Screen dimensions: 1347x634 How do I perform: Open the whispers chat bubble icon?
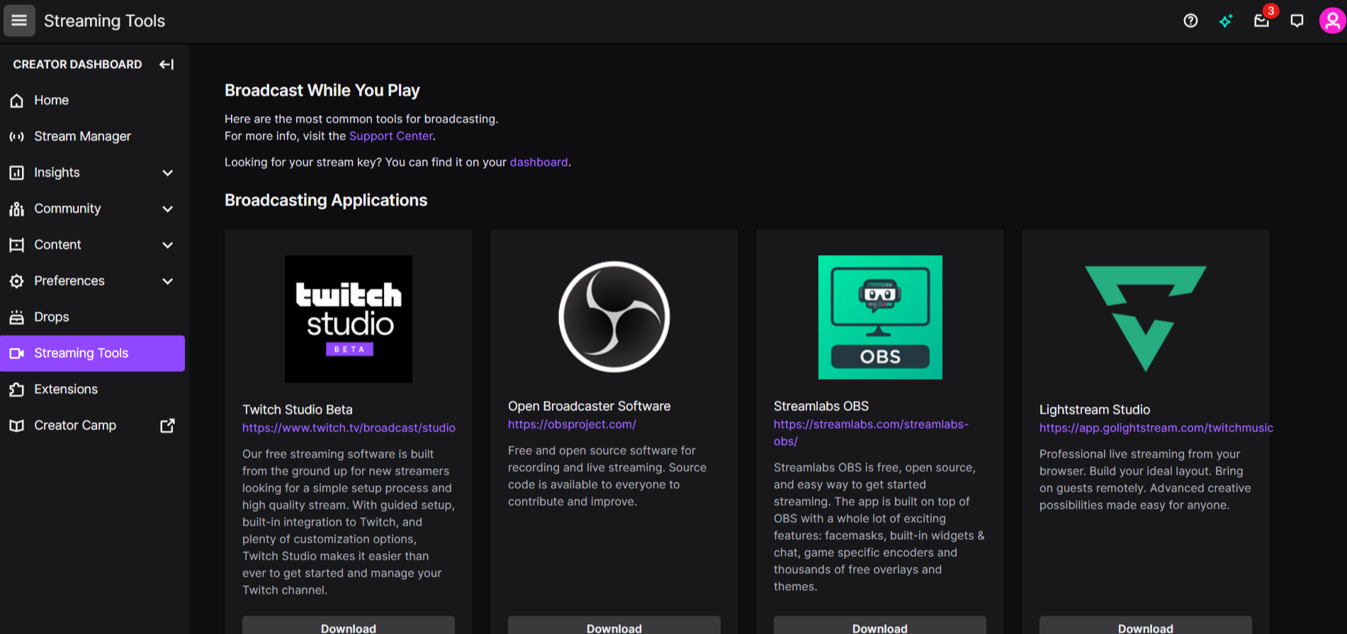1297,21
